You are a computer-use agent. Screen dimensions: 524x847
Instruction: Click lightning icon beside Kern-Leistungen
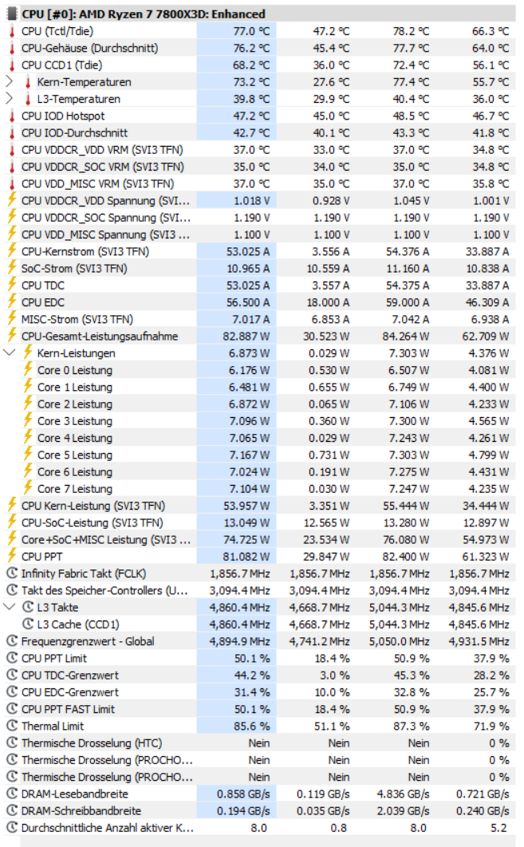point(28,353)
